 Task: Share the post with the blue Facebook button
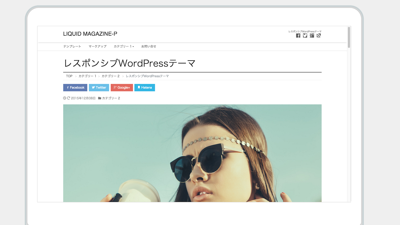coord(75,87)
